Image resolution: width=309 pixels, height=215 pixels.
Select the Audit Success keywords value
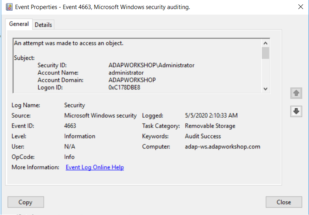click(203, 136)
